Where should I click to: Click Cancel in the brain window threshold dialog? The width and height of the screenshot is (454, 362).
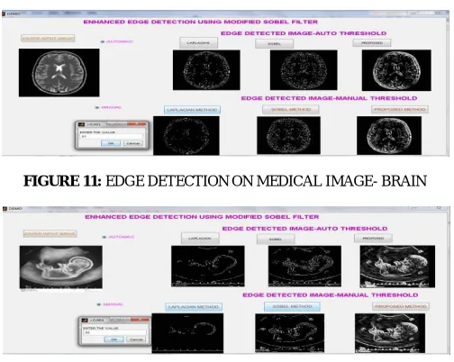point(133,143)
